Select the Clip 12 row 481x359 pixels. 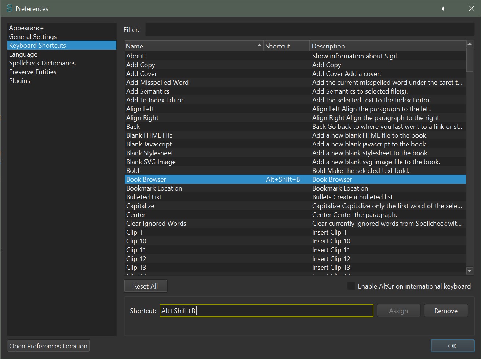pyautogui.click(x=295, y=259)
